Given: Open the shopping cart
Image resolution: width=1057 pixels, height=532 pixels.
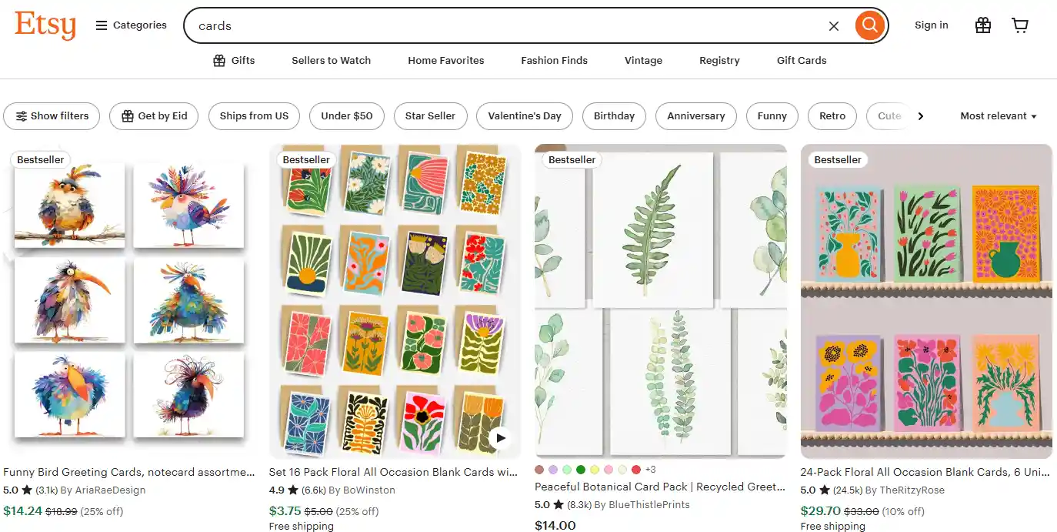Looking at the screenshot, I should (1020, 25).
